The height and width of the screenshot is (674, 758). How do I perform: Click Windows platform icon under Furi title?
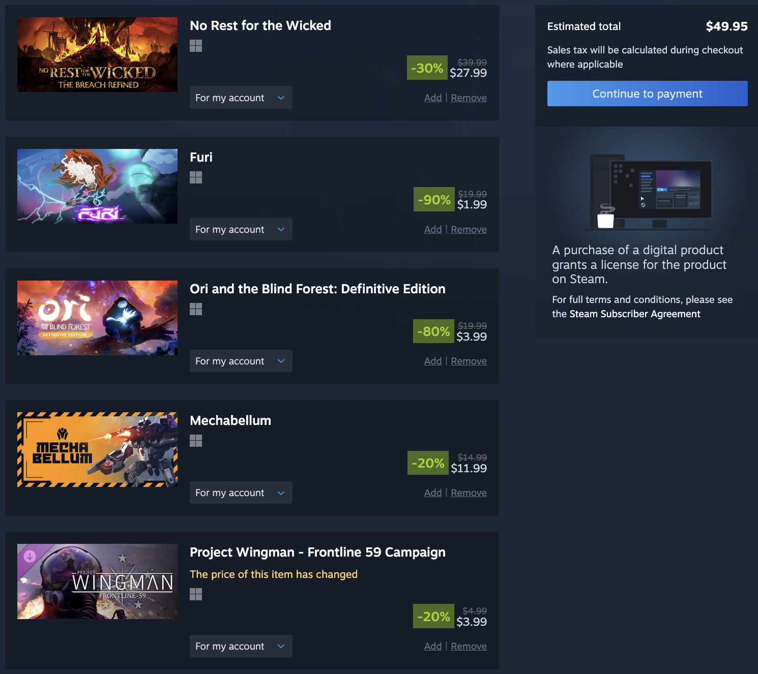point(196,177)
